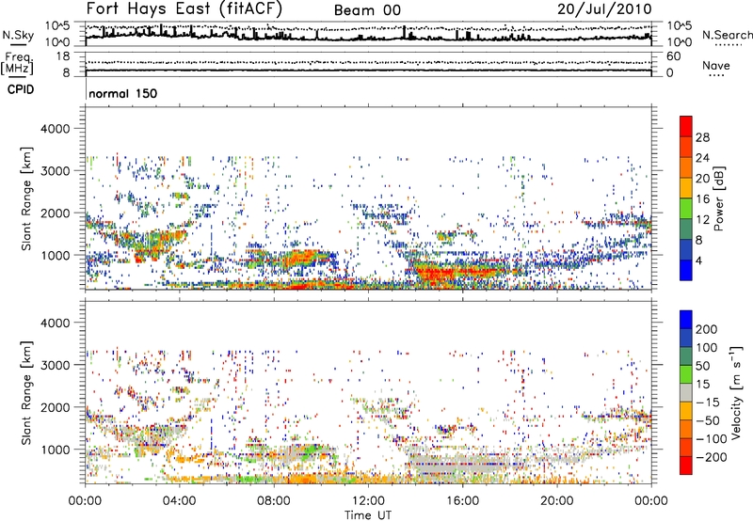Pick the gray ±15 m/s Velocity colorbar segment
Image resolution: width=753 pixels, height=521 pixels.
tap(686, 393)
